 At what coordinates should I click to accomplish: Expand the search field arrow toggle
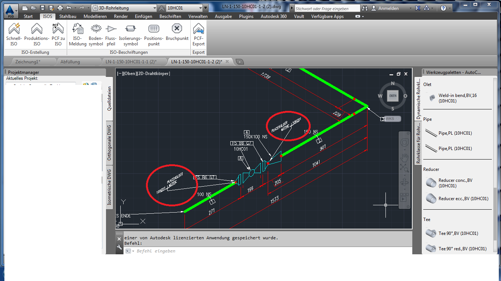click(x=292, y=8)
